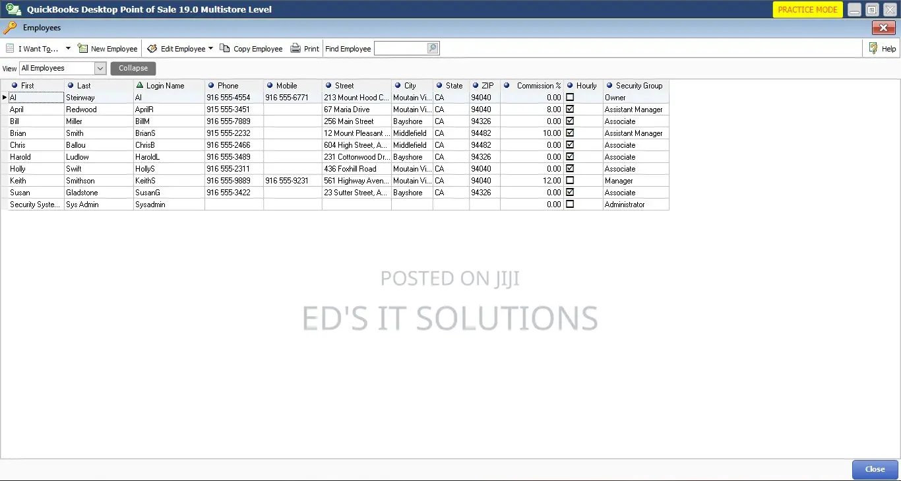Uncheck Hourly for Chris Ballou
This screenshot has width=901, height=481.
coord(570,144)
